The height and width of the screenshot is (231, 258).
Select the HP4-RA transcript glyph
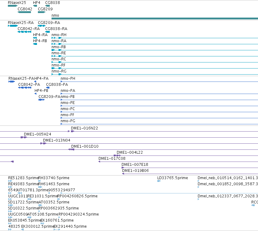click(35, 38)
